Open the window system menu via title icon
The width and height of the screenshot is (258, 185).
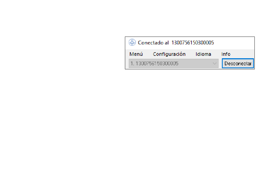(x=132, y=42)
